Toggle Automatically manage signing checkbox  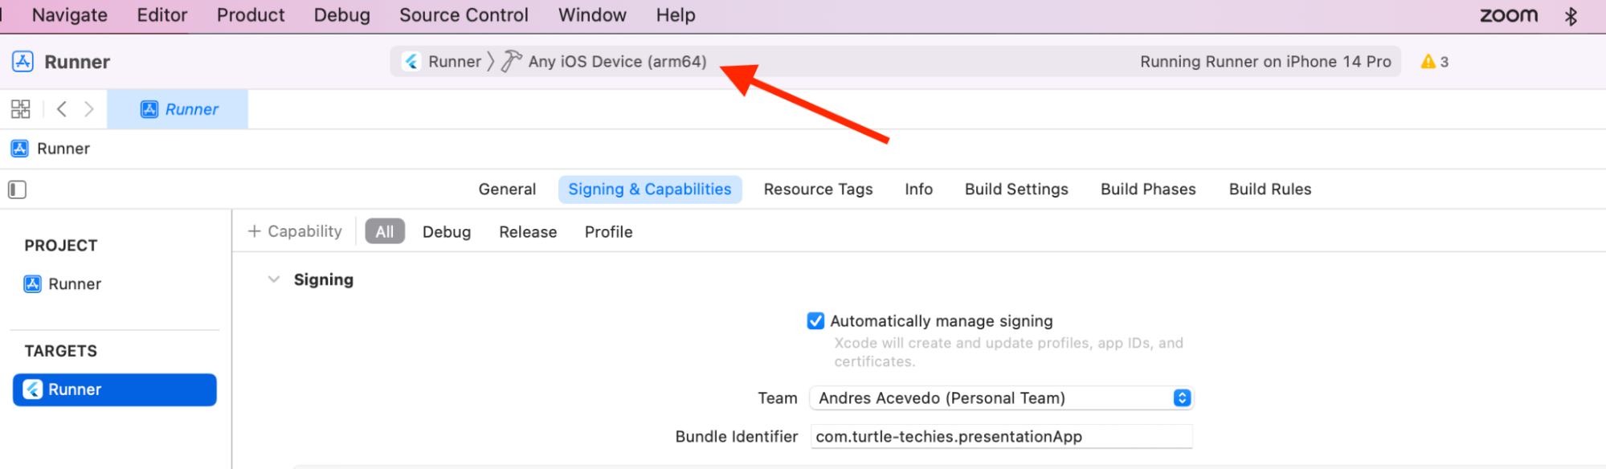pos(815,321)
